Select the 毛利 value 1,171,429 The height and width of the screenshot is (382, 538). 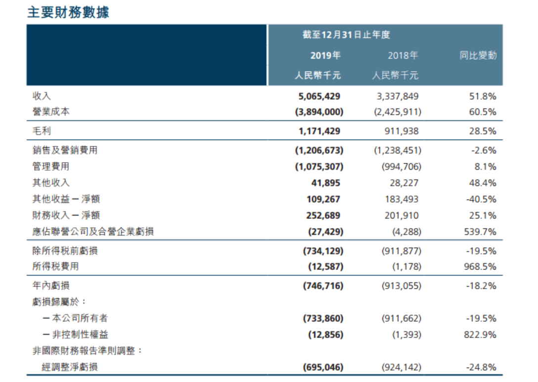tap(319, 131)
